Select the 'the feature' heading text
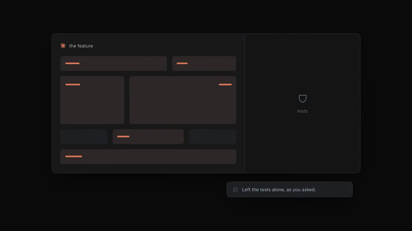 click(81, 46)
